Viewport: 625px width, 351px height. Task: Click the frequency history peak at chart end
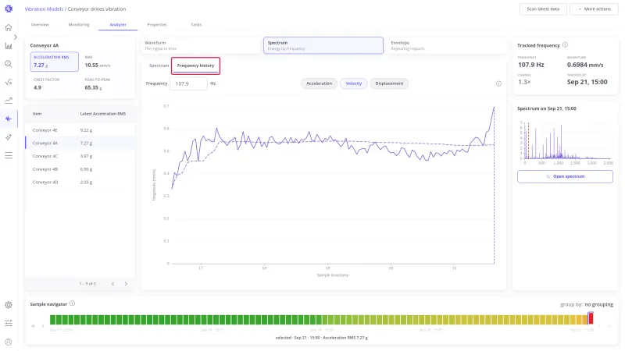(x=494, y=107)
